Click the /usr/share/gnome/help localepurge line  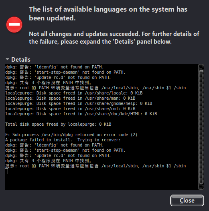pyautogui.click(x=79, y=103)
